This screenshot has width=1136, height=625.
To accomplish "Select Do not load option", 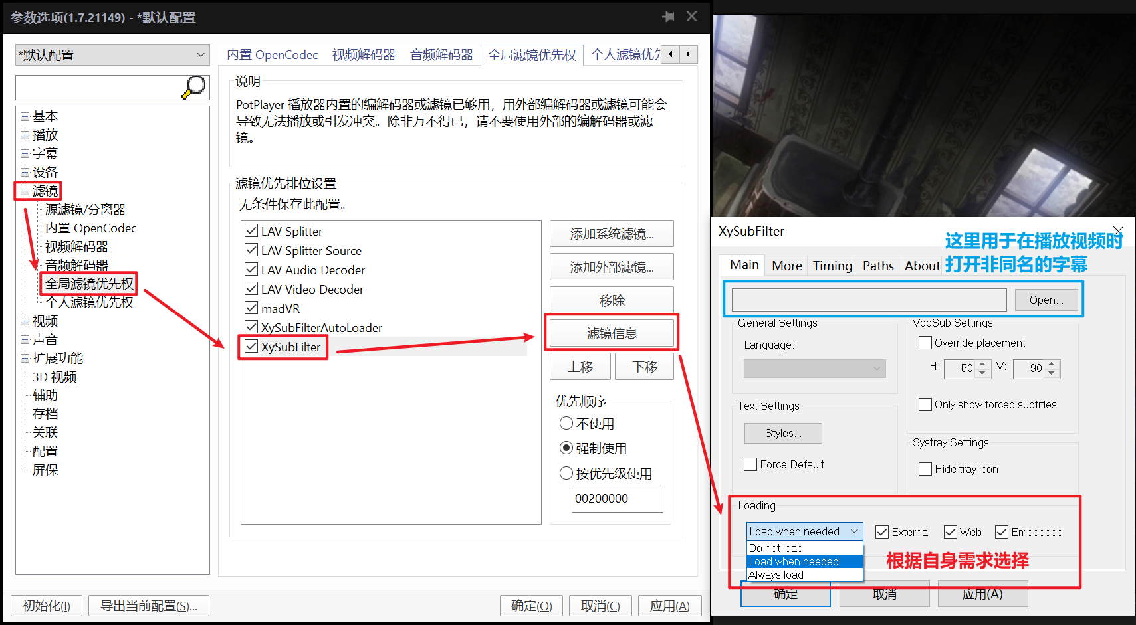I will pyautogui.click(x=804, y=548).
